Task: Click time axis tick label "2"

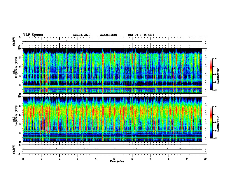Action: pyautogui.click(x=60, y=159)
